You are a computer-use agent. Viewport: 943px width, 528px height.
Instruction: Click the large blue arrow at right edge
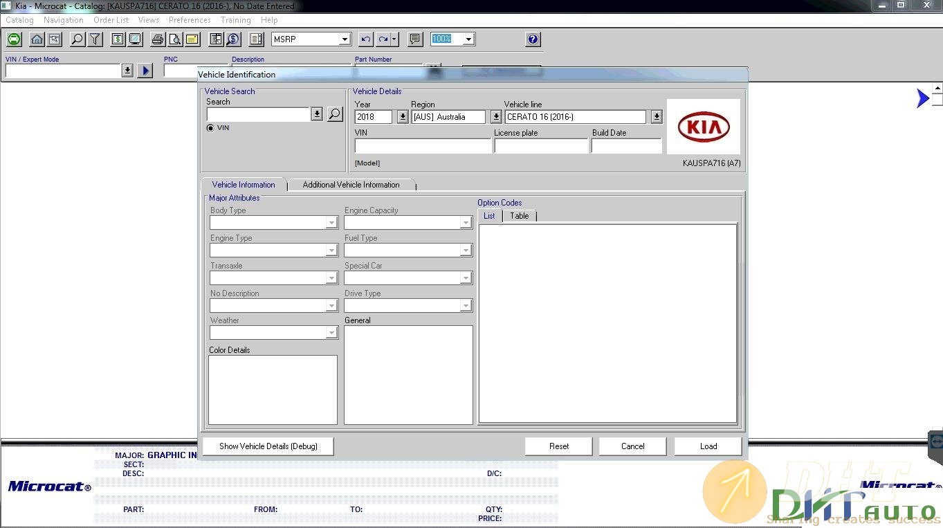tap(922, 98)
